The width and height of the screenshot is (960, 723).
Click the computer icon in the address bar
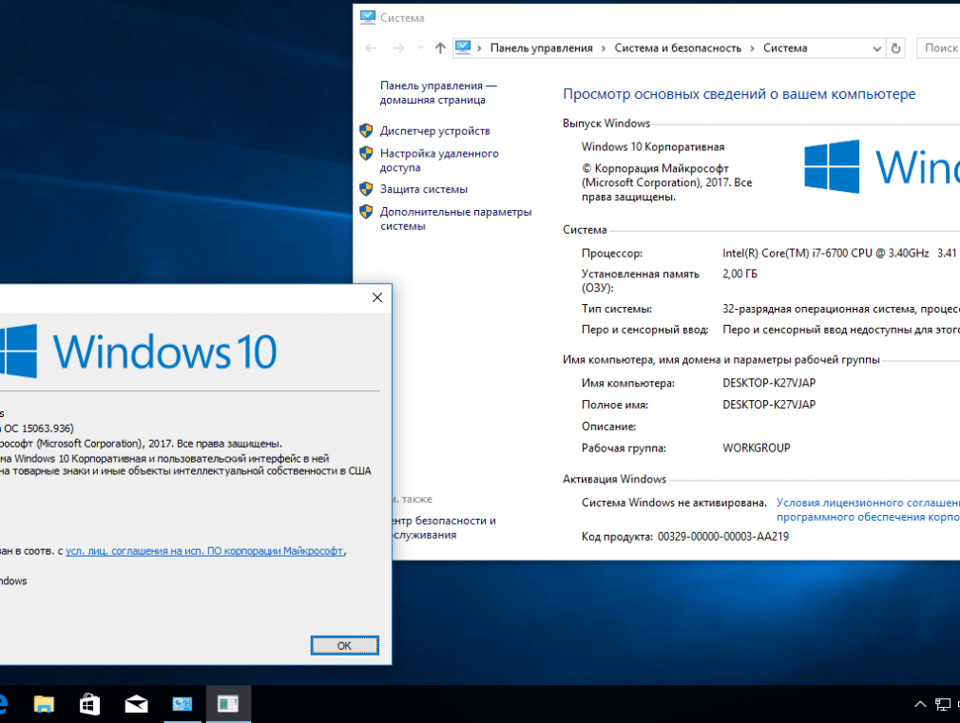click(x=463, y=48)
